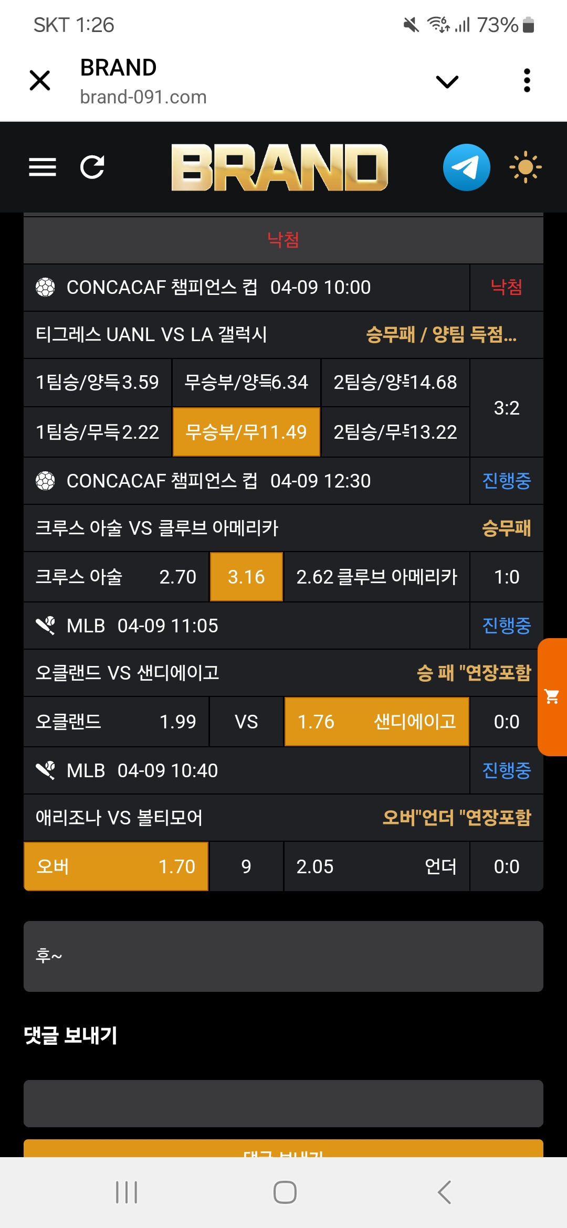Select the 무승부/무 11.49 odds cell
This screenshot has width=567, height=1228.
point(246,432)
